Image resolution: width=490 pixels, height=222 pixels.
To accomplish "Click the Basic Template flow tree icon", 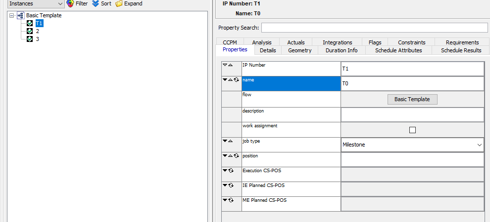I will click(x=21, y=15).
